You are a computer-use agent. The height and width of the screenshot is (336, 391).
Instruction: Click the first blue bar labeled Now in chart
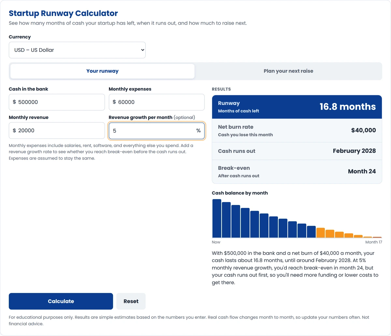coord(217,218)
